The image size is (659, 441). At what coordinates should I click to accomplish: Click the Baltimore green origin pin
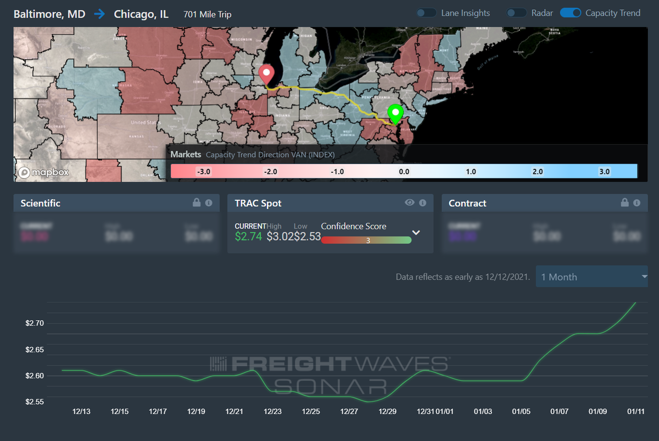pos(395,115)
